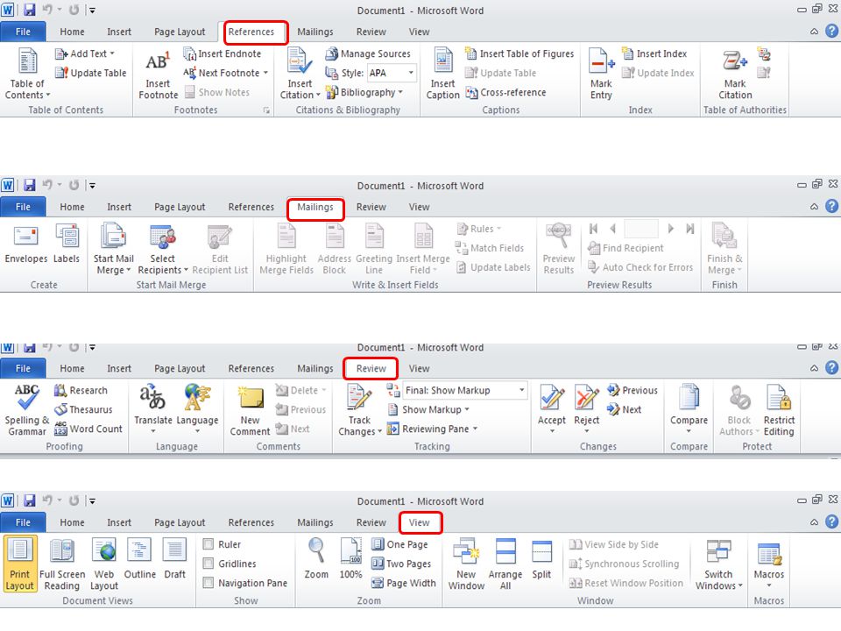Set zoom to 100% icon

[350, 550]
